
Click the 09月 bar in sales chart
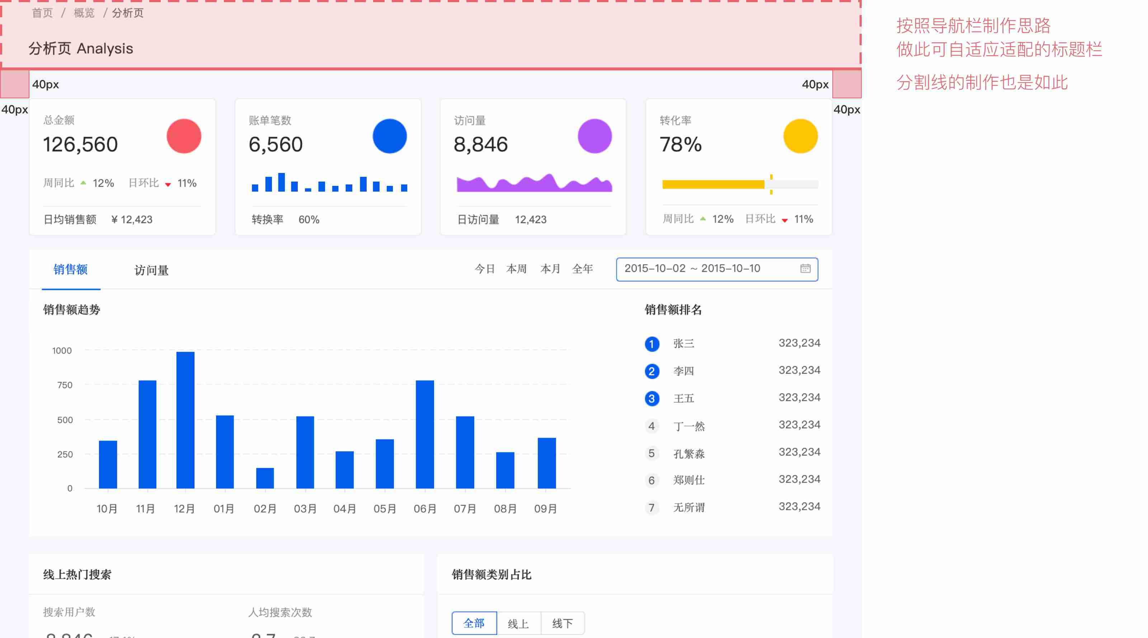point(547,463)
